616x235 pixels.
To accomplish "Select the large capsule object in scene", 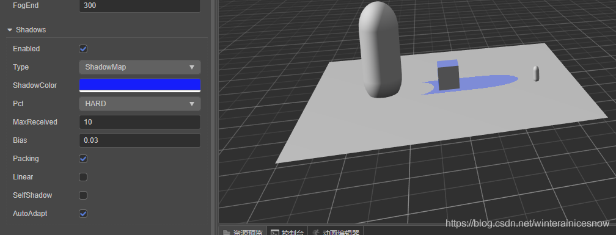I will point(380,49).
